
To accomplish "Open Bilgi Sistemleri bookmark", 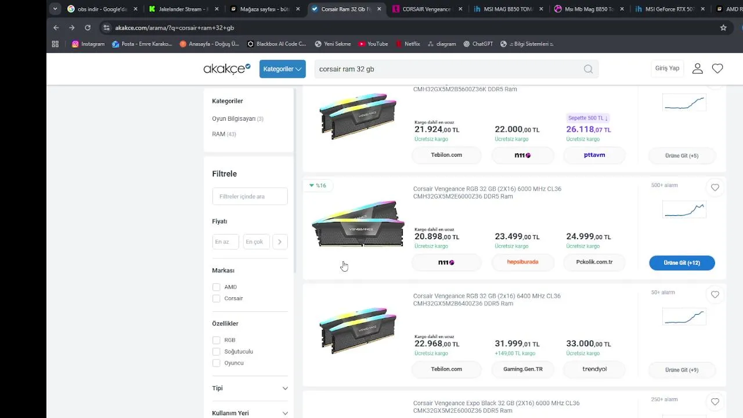I will pos(526,44).
